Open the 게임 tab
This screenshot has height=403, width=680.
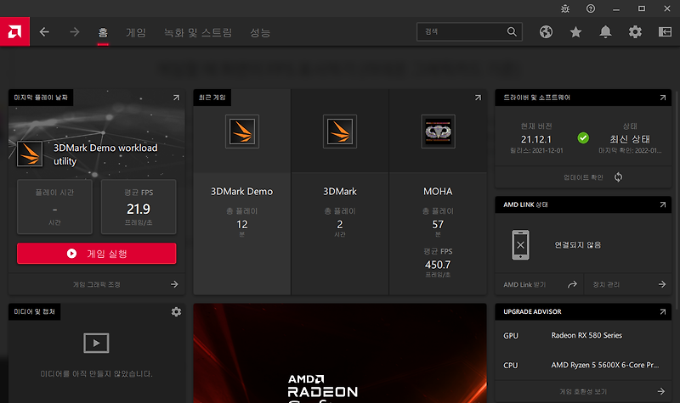136,32
